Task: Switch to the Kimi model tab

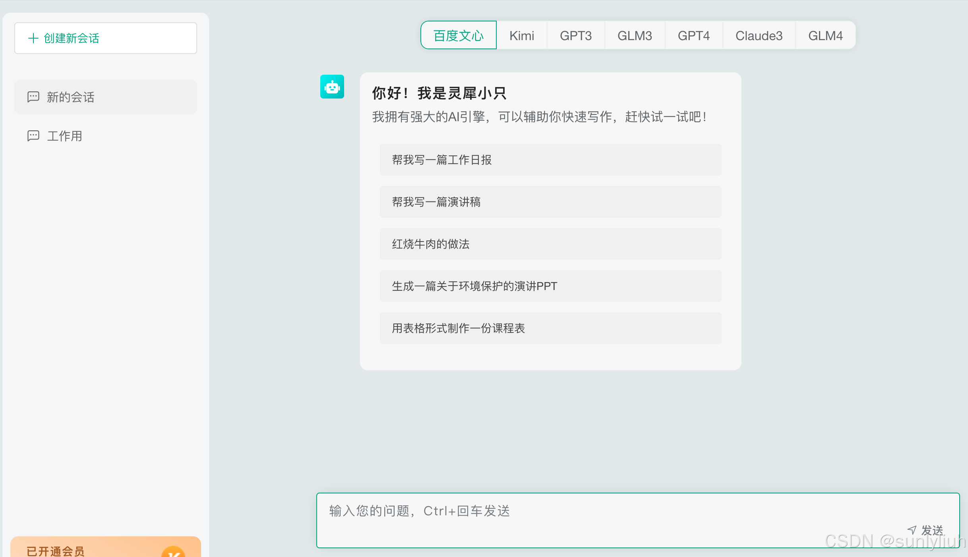Action: tap(521, 36)
